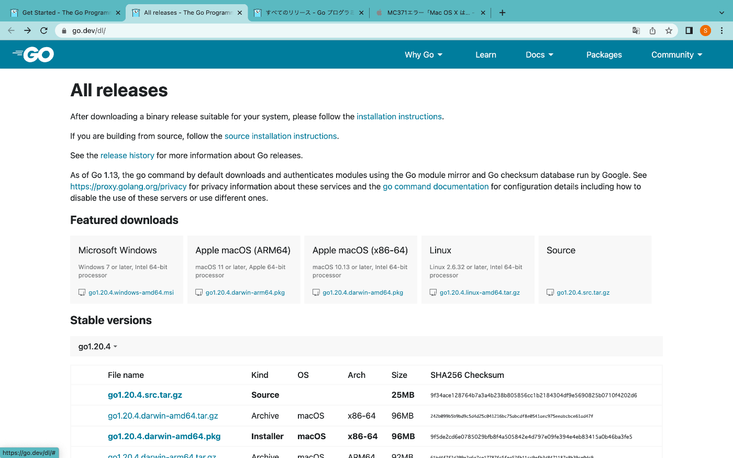Download go1.20.4.darwin-arm64.pkg featured link
Viewport: 733px width, 458px height.
click(245, 293)
